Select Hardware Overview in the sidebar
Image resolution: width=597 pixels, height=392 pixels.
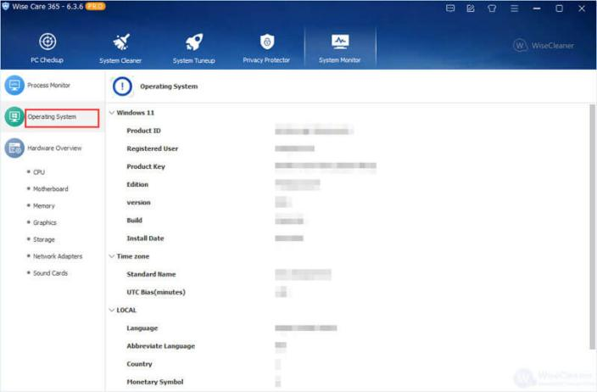(54, 148)
